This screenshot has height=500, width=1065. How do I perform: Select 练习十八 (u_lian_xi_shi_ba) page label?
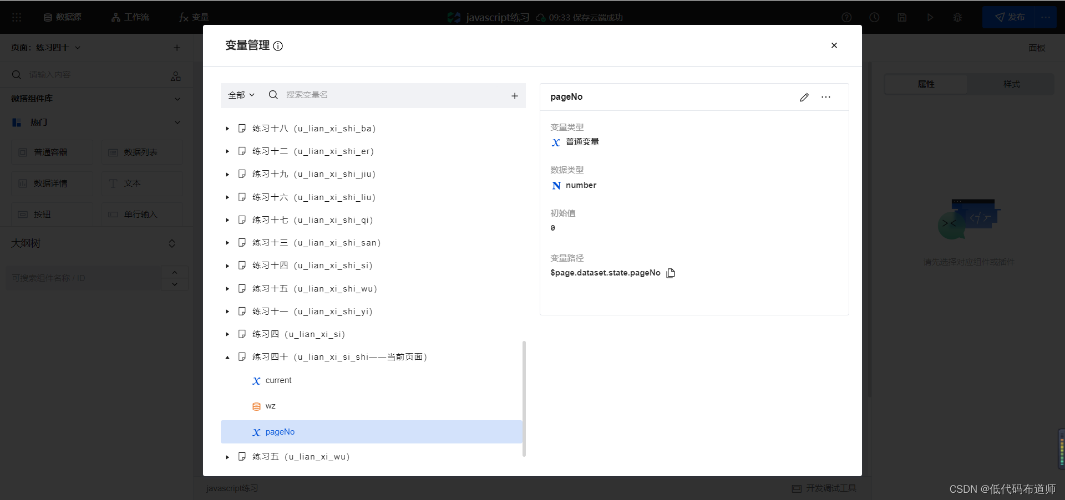tap(314, 129)
